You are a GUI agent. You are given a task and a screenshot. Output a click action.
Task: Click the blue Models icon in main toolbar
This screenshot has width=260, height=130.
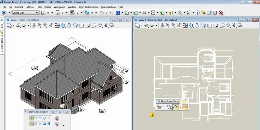coord(118,13)
